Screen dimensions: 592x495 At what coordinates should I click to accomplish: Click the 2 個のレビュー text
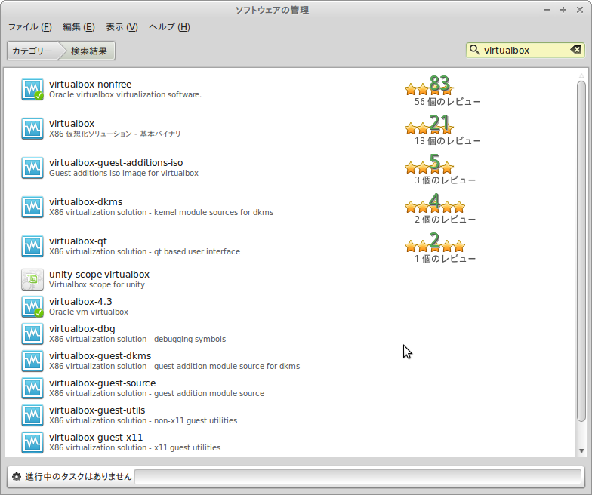[x=446, y=220]
